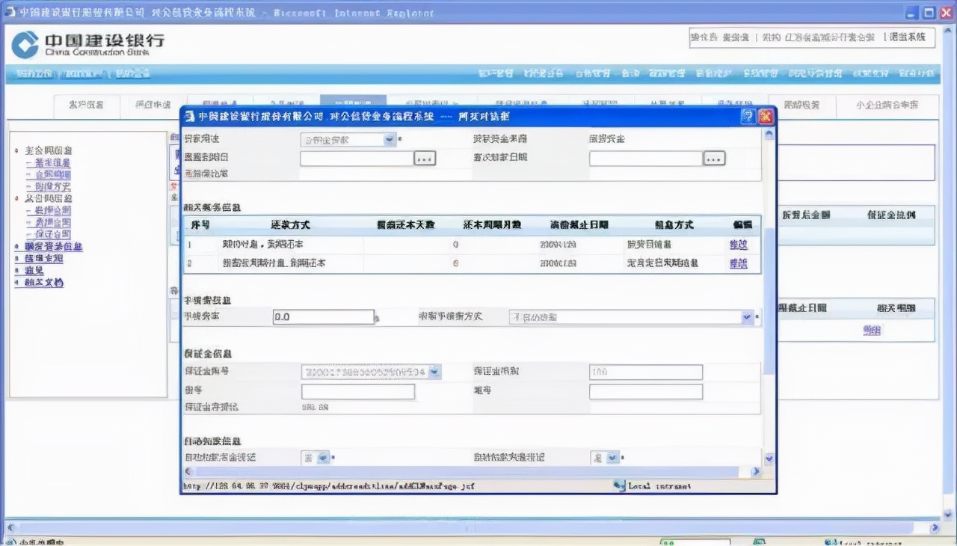Click the dialog horizontal scrollbar left arrow
The image size is (957, 546).
188,472
